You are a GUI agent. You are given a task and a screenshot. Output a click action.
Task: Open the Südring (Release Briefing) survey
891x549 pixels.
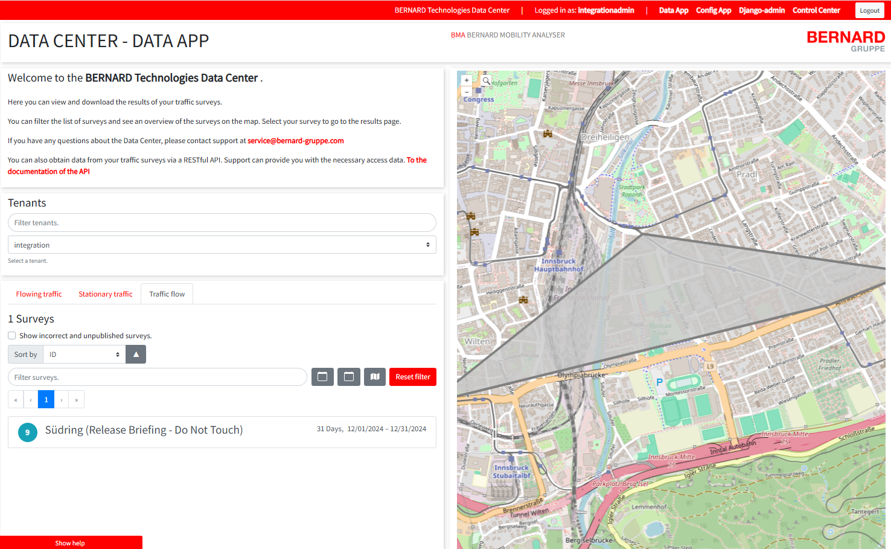click(x=222, y=432)
